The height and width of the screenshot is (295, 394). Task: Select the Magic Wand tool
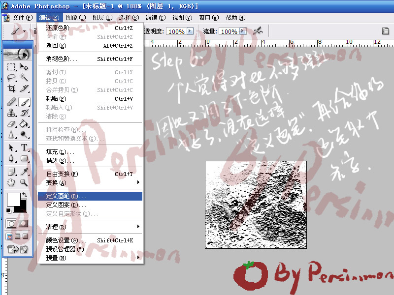[24, 78]
